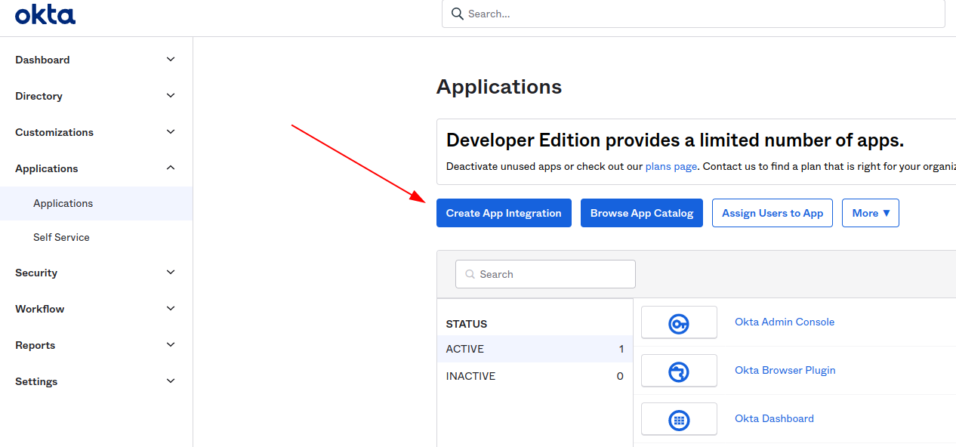Click Create App Integration button
This screenshot has height=447, width=956.
coord(504,213)
